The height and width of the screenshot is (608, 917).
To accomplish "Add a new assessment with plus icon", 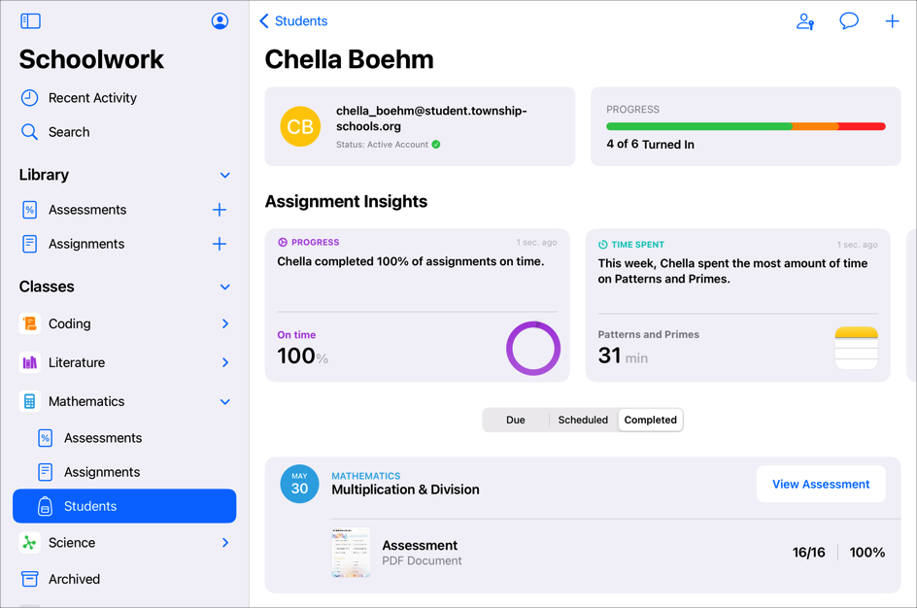I will [220, 210].
